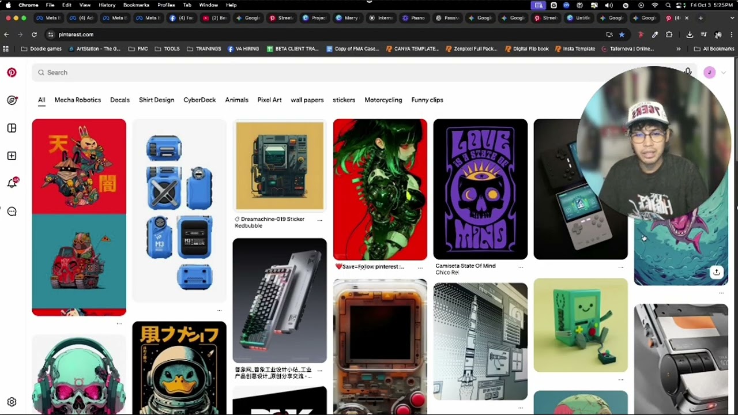
Task: Select the All filter tab
Action: 42,100
